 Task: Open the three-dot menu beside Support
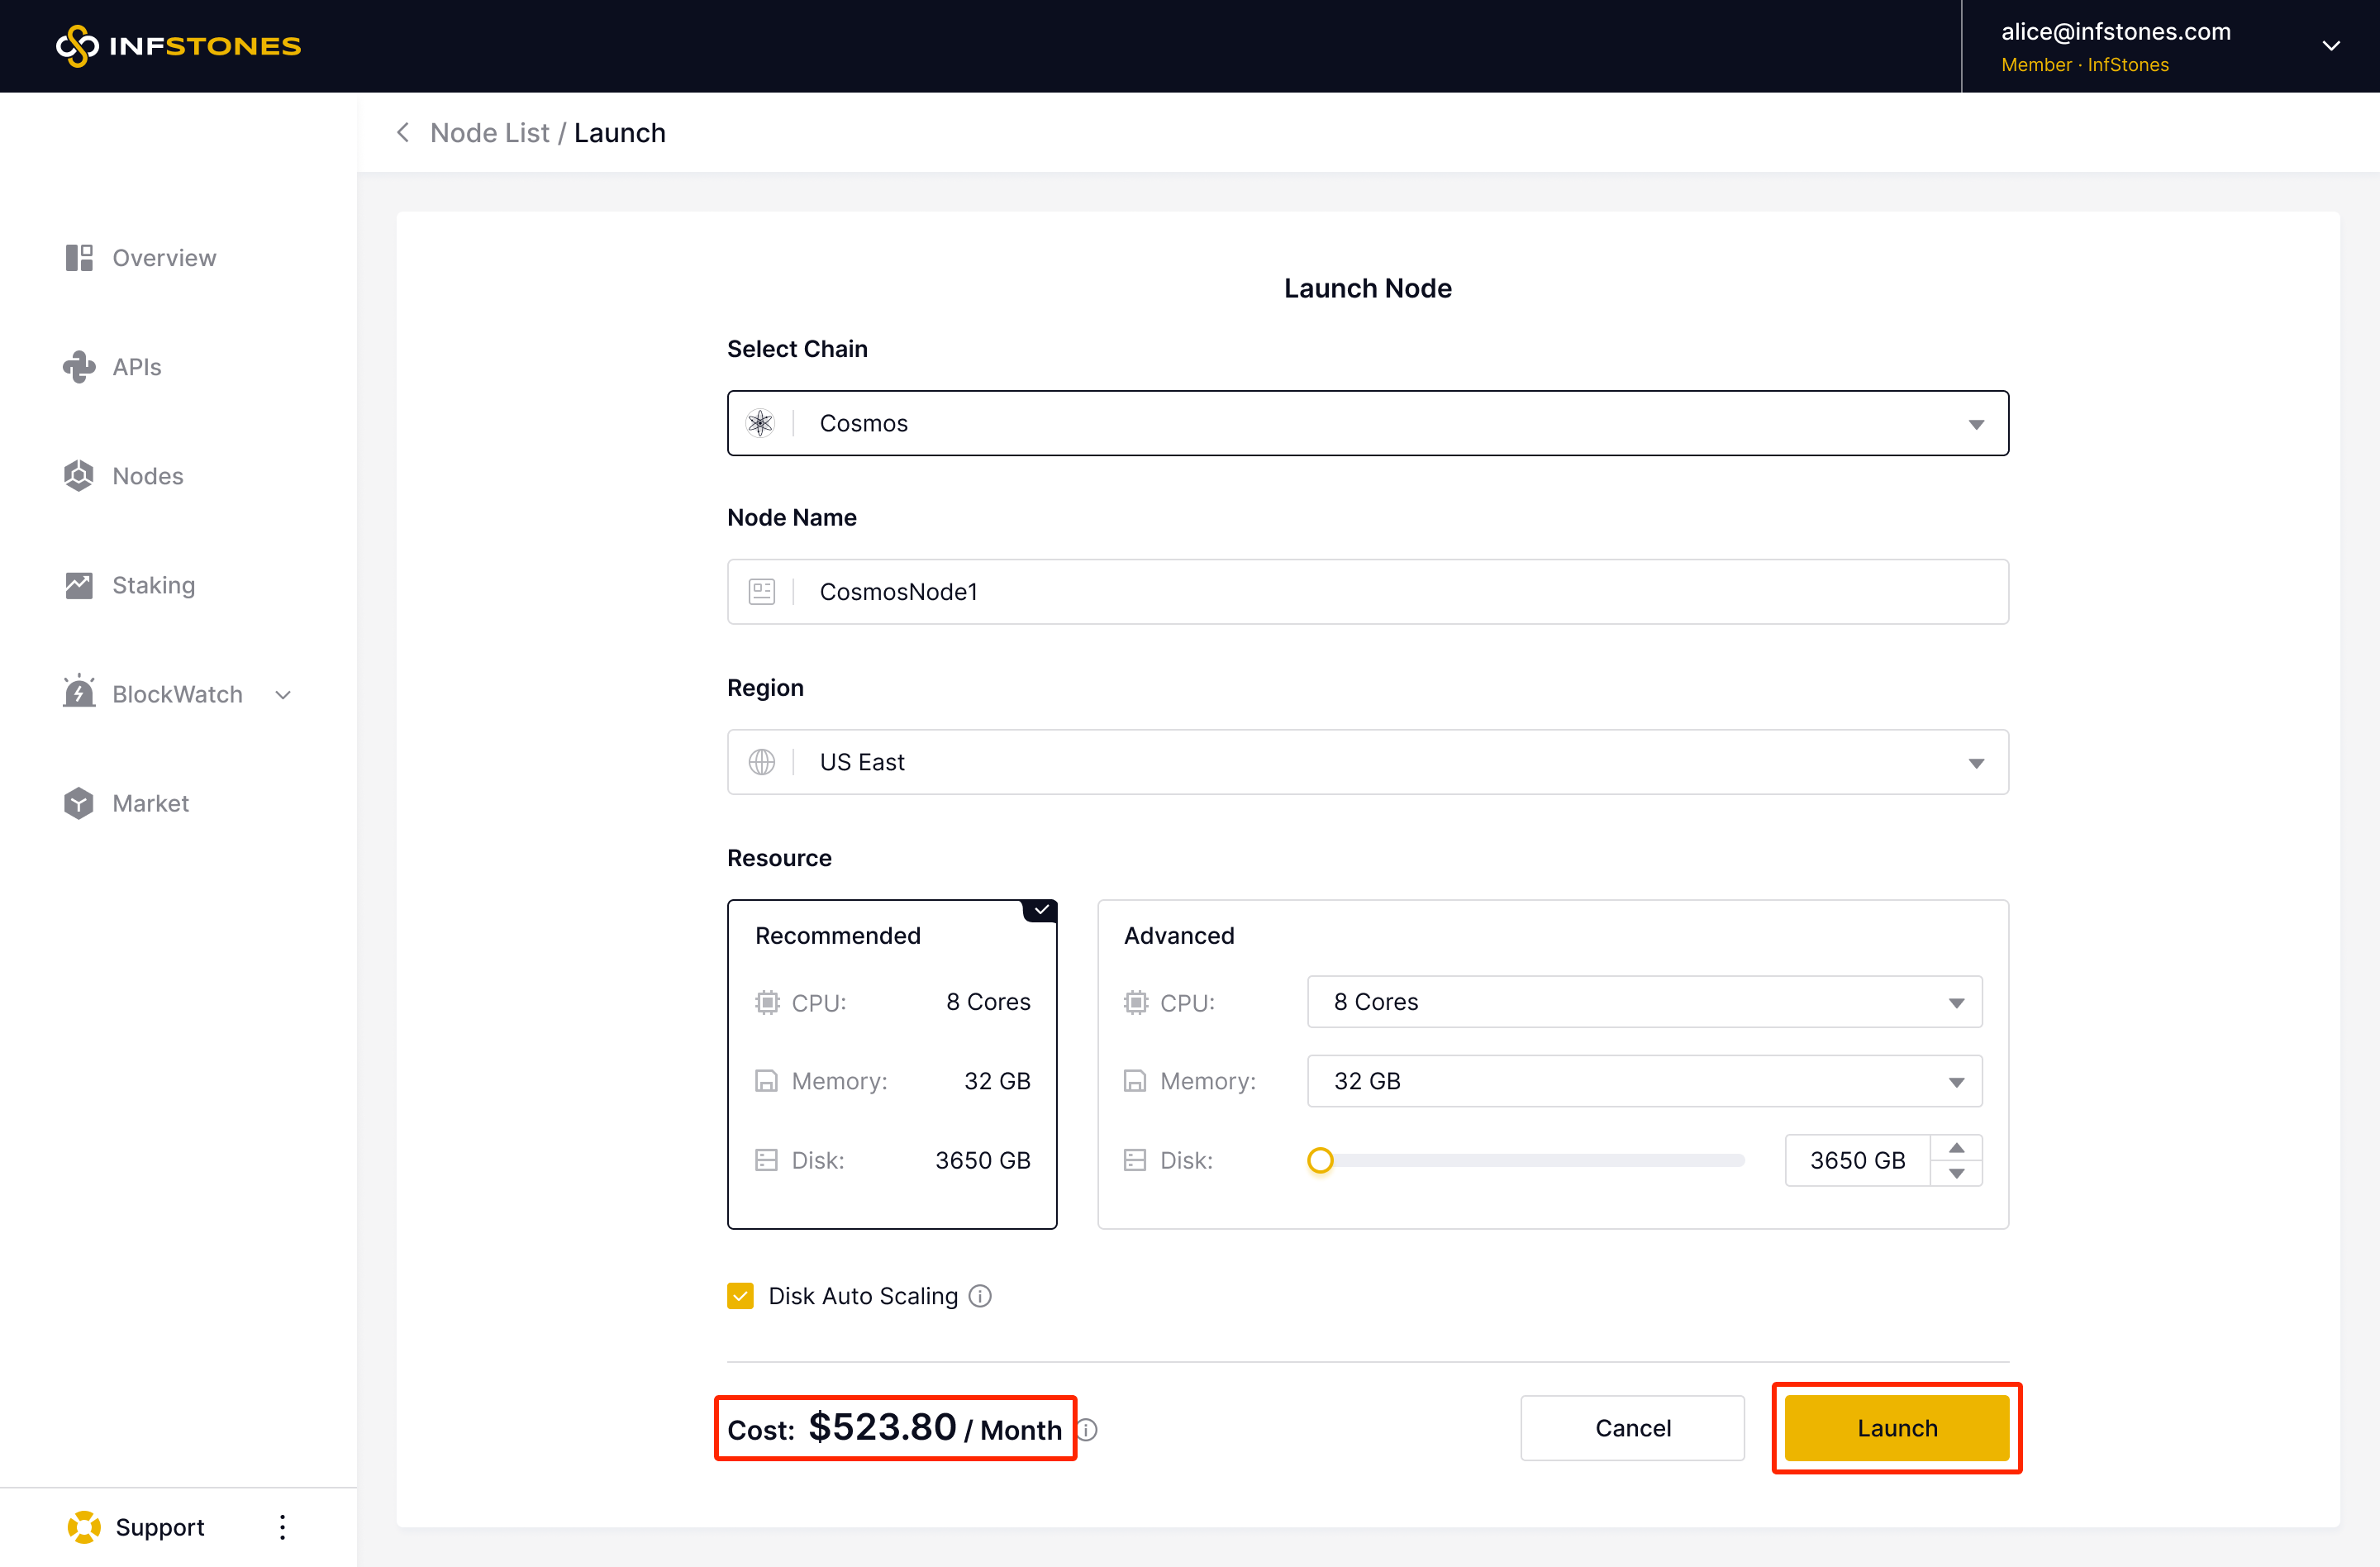pos(283,1527)
